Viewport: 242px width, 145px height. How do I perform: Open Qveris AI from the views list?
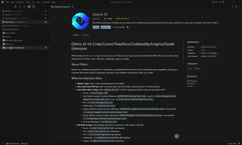click(25, 44)
